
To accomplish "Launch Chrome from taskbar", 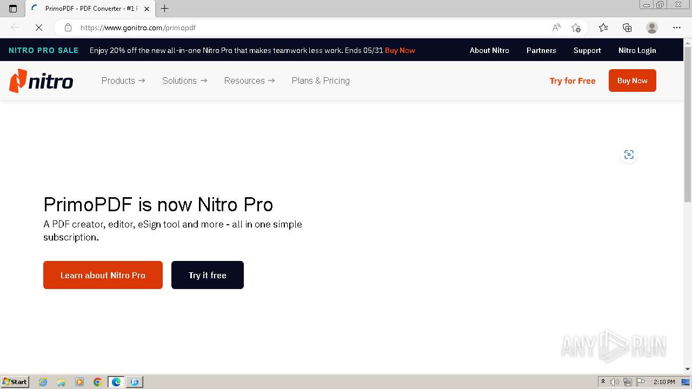I will [98, 382].
